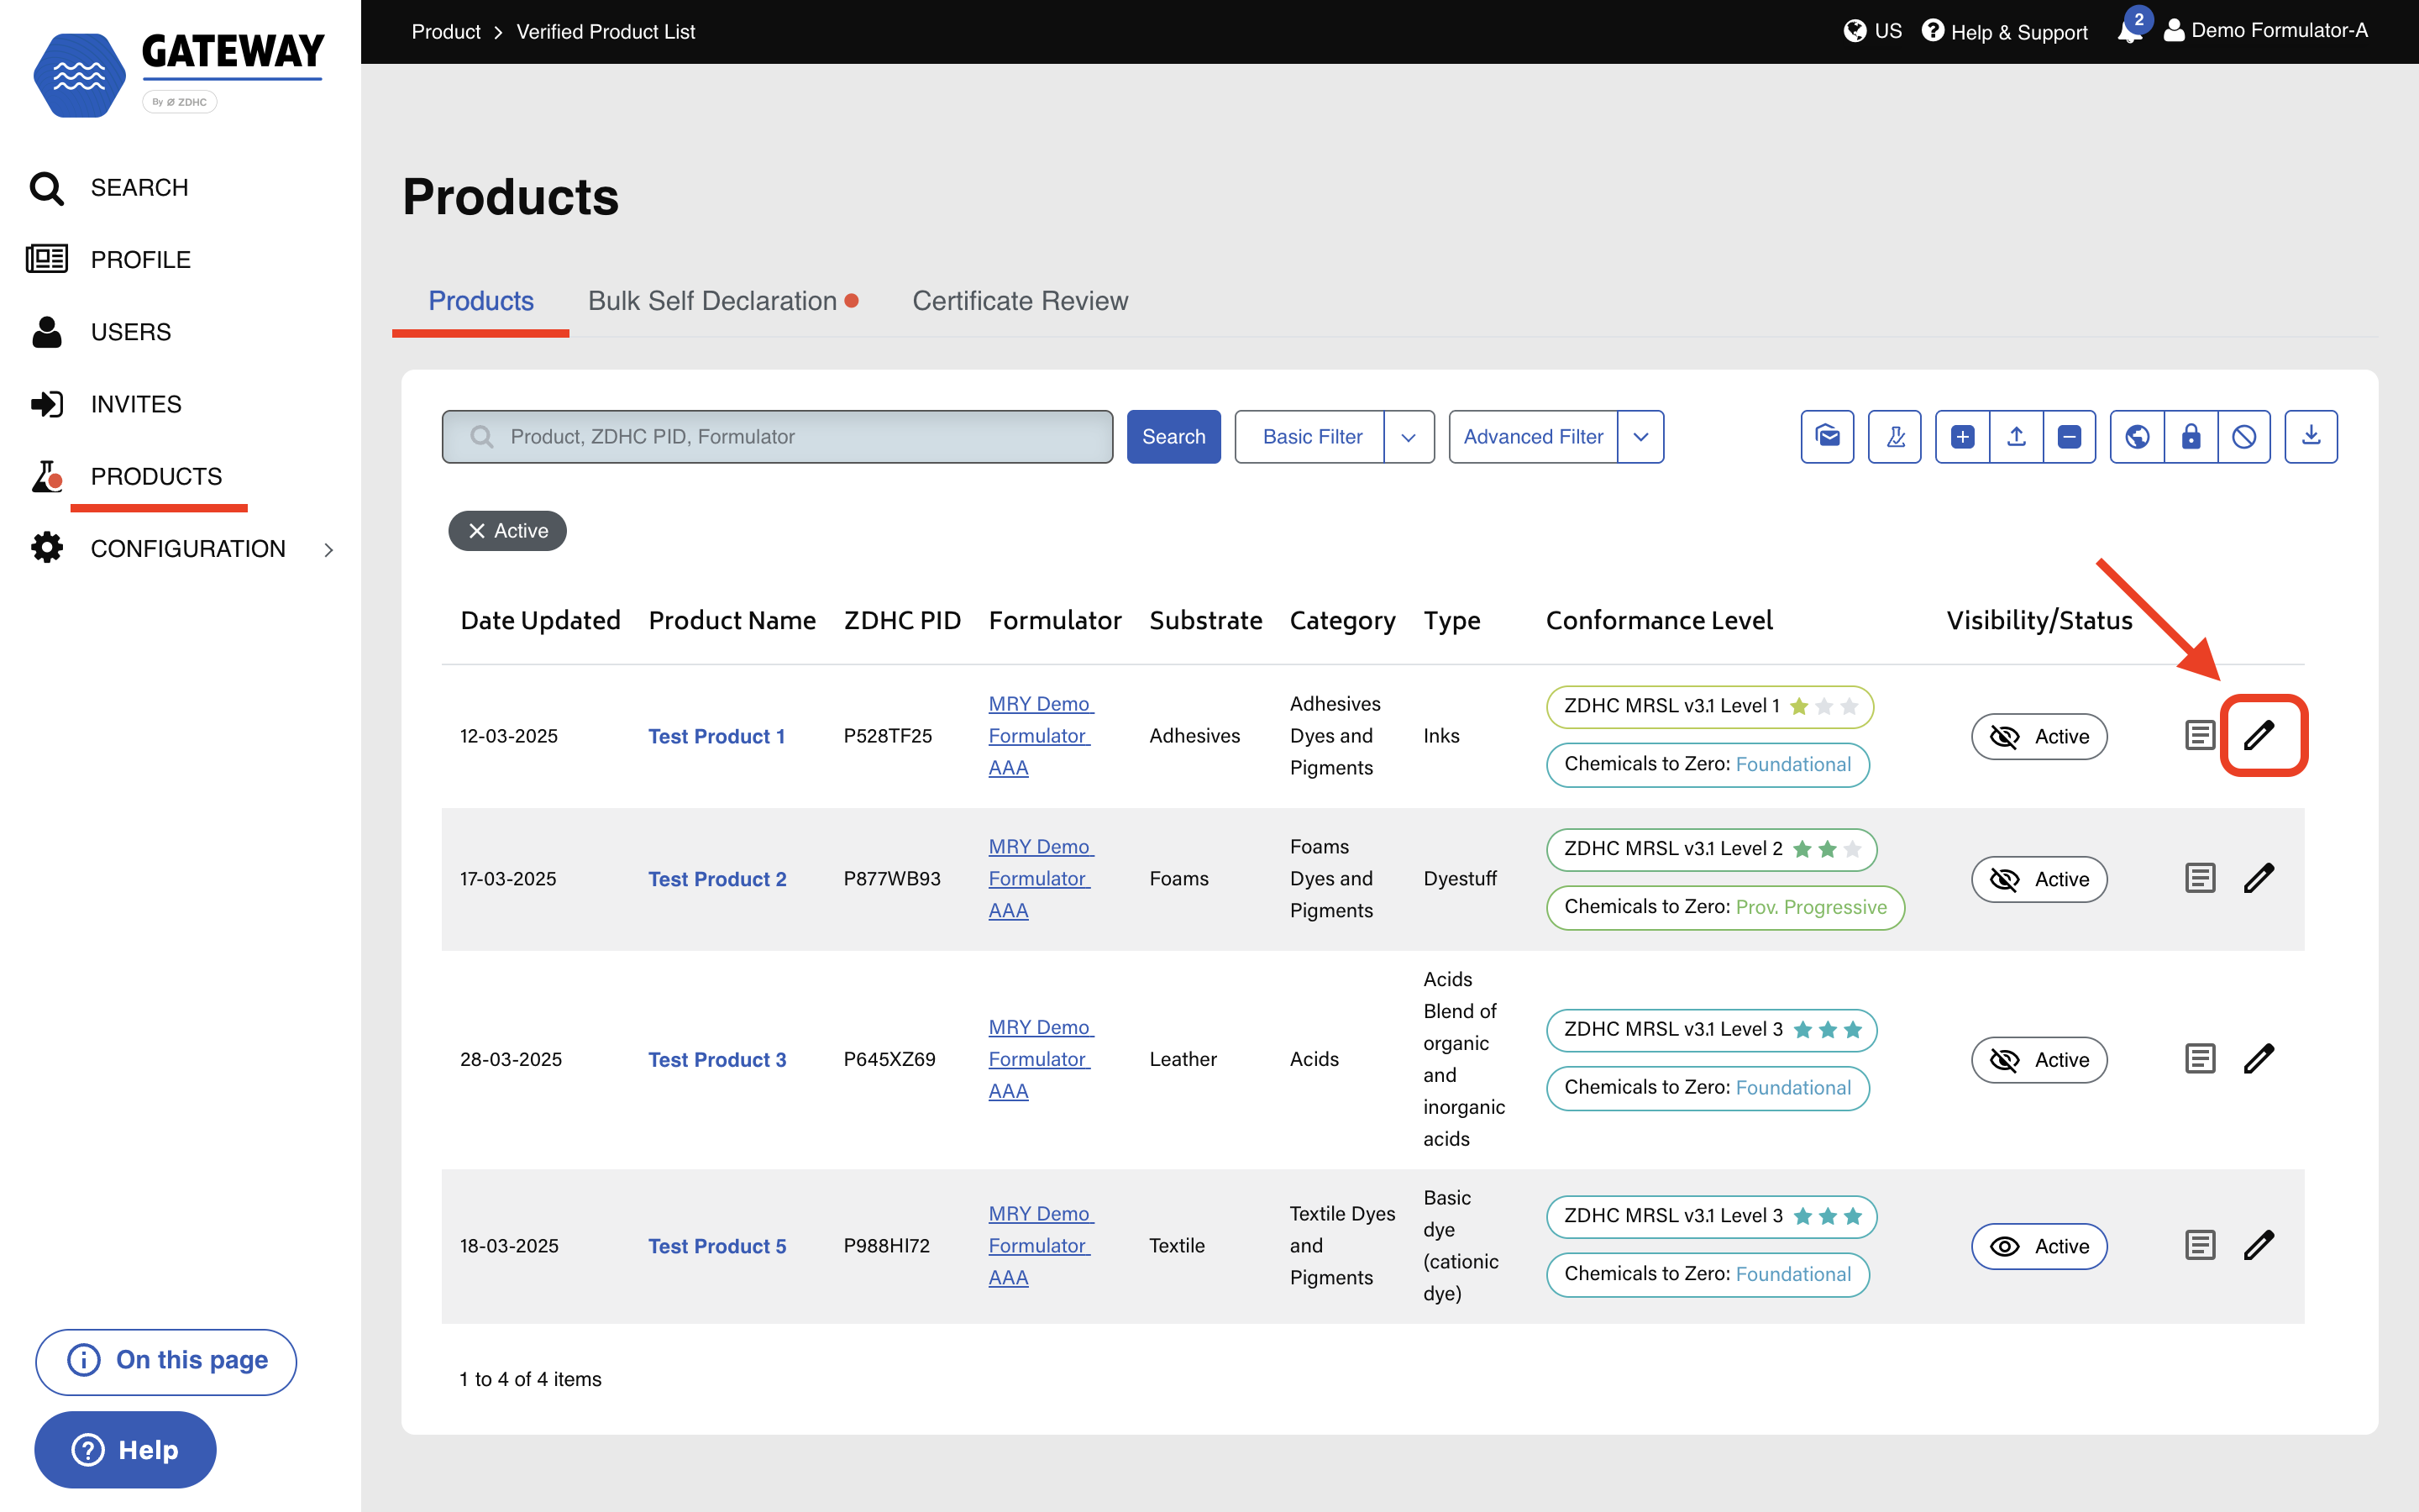Open the inbox envelope toolbar icon

tap(1827, 437)
